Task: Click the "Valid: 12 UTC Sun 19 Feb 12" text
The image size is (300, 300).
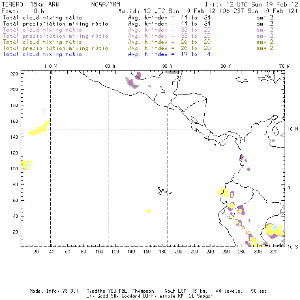Action: [x=167, y=11]
